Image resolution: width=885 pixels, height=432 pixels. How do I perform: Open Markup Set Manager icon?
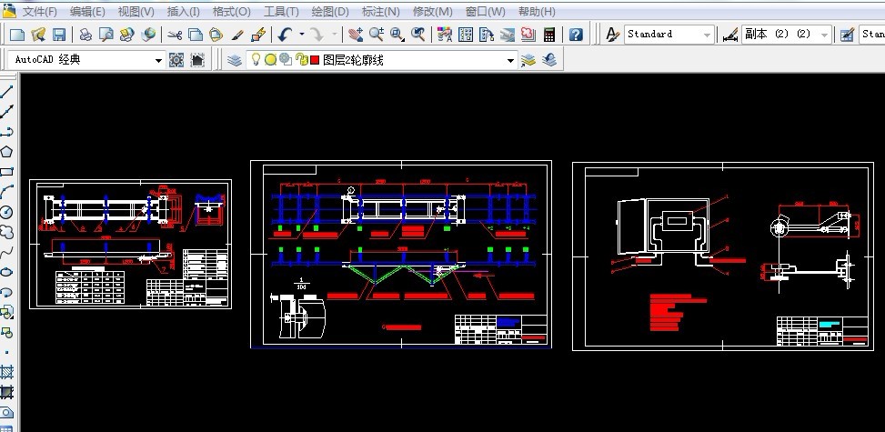[528, 35]
